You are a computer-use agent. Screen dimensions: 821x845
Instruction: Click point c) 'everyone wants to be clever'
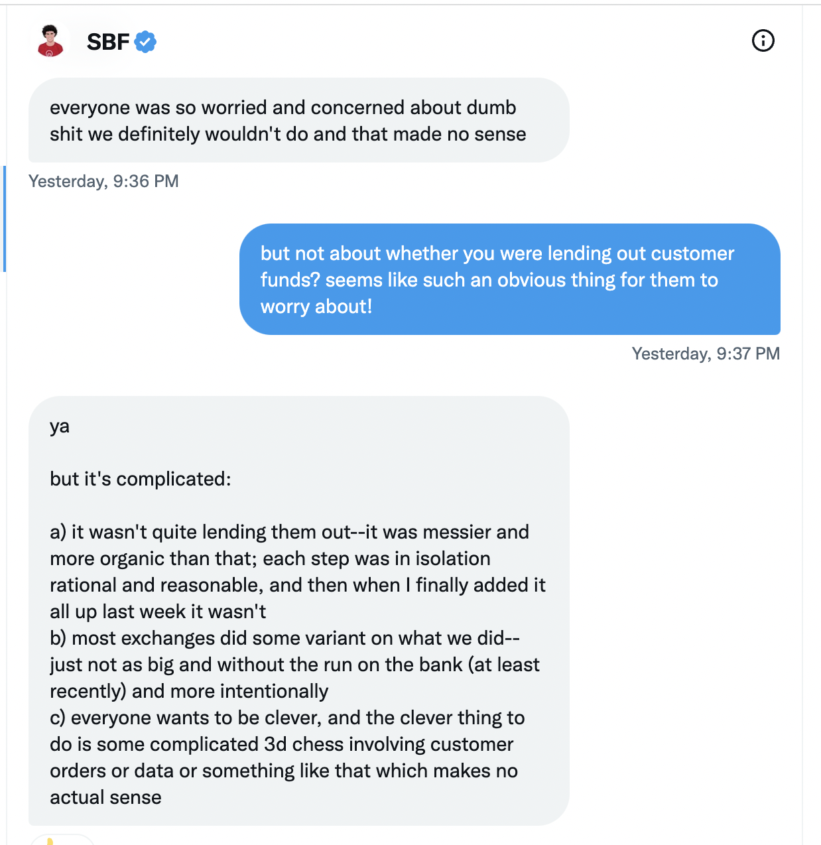[287, 757]
